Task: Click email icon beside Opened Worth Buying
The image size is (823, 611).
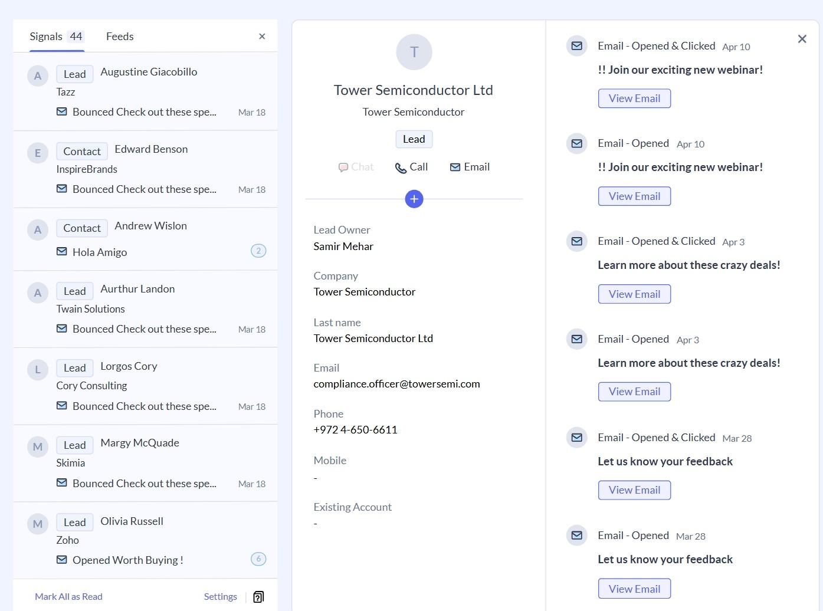Action: point(61,560)
